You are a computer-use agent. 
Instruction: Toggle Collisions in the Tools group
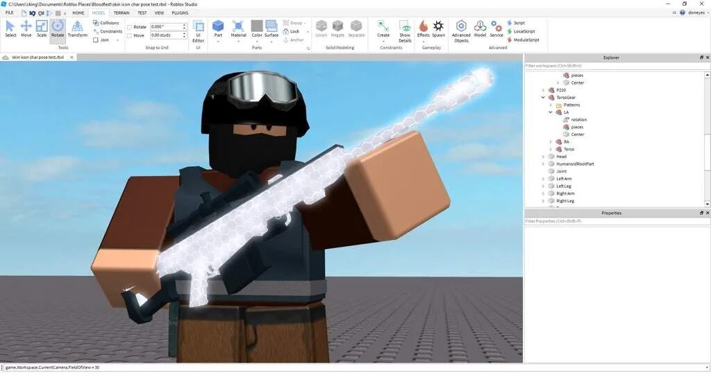point(106,23)
